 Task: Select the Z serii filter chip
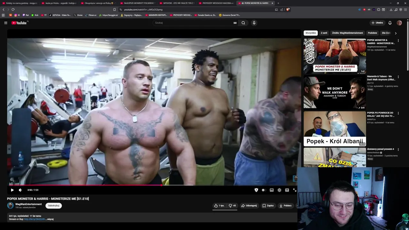coord(324,33)
